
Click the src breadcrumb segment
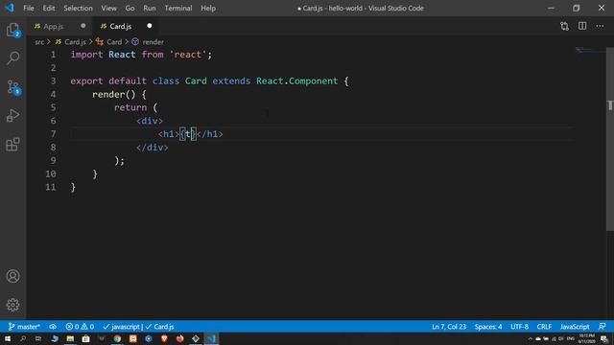39,42
